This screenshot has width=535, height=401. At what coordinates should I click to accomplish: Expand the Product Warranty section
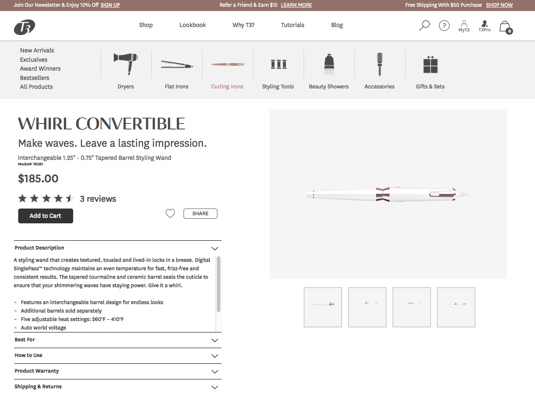pos(118,371)
